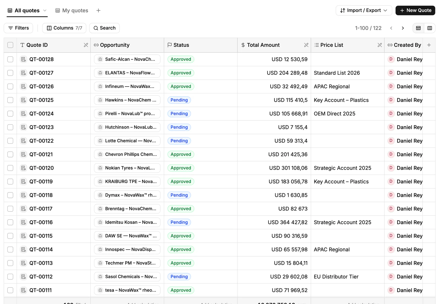The height and width of the screenshot is (304, 440).
Task: Go to previous page of quotes
Action: click(391, 28)
